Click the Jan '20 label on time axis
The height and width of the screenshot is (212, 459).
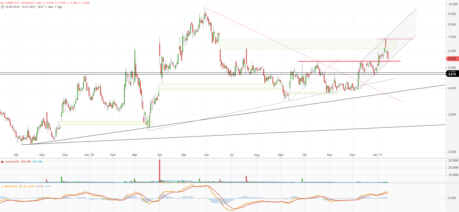click(89, 155)
